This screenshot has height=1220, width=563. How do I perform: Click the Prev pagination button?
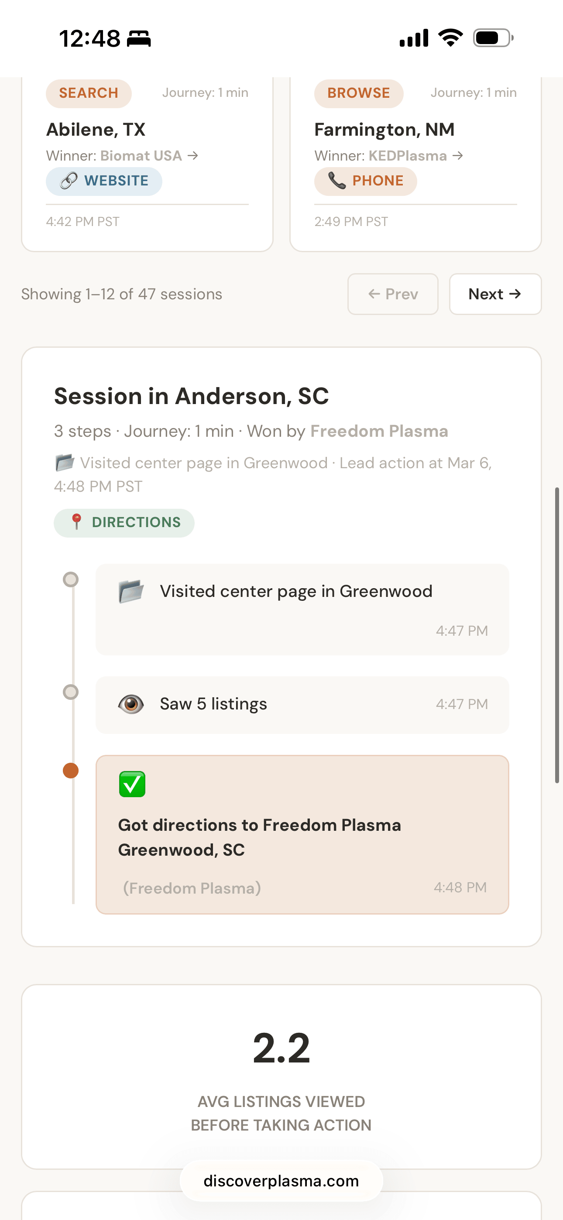392,294
